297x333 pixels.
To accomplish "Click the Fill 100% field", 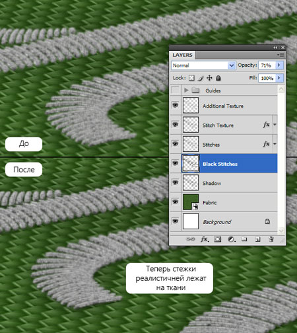I will (267, 78).
